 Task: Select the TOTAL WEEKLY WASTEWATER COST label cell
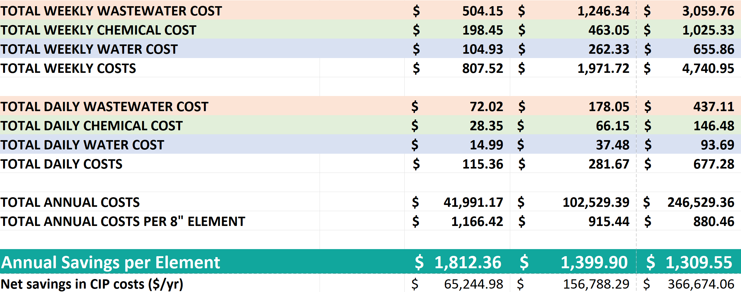click(111, 11)
